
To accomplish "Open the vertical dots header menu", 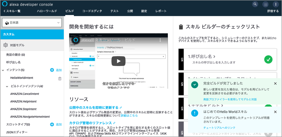I will point(276,4).
